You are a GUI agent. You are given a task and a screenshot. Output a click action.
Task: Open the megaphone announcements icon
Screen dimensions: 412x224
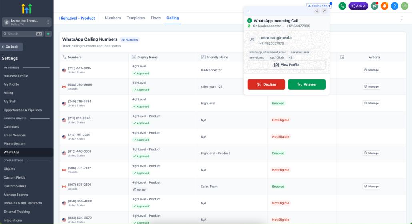pyautogui.click(x=374, y=6)
